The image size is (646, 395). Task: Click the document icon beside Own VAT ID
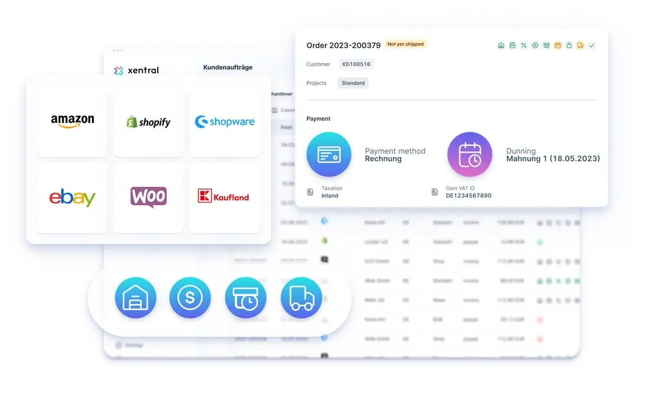(x=434, y=192)
